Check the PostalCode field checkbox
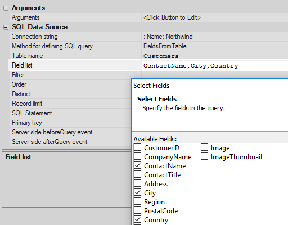 (x=138, y=210)
